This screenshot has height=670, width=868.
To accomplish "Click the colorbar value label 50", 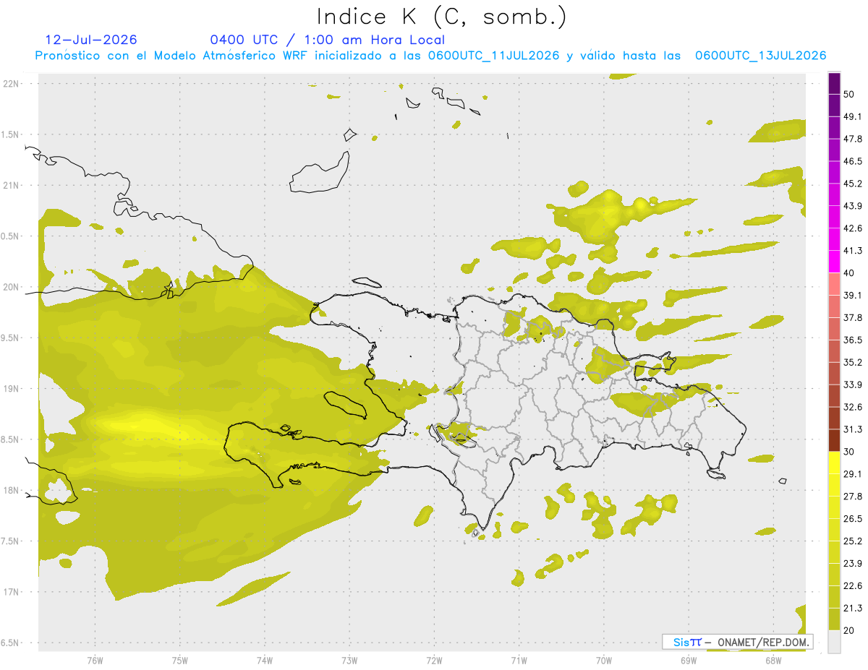I will 849,94.
